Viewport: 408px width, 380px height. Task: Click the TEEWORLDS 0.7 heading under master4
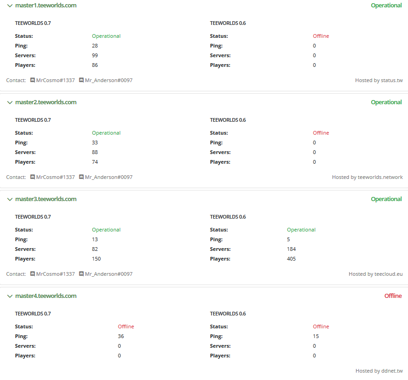pyautogui.click(x=33, y=314)
